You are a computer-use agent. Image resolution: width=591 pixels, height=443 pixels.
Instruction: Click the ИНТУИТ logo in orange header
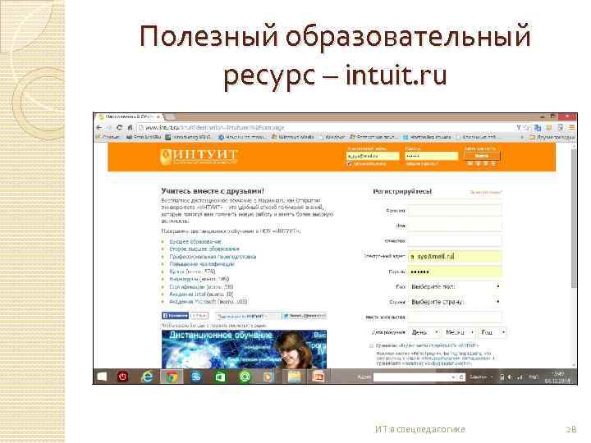point(199,156)
